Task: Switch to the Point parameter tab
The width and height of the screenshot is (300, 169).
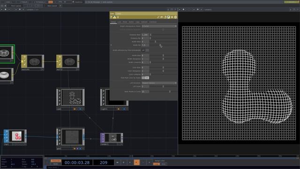Action: point(125,22)
